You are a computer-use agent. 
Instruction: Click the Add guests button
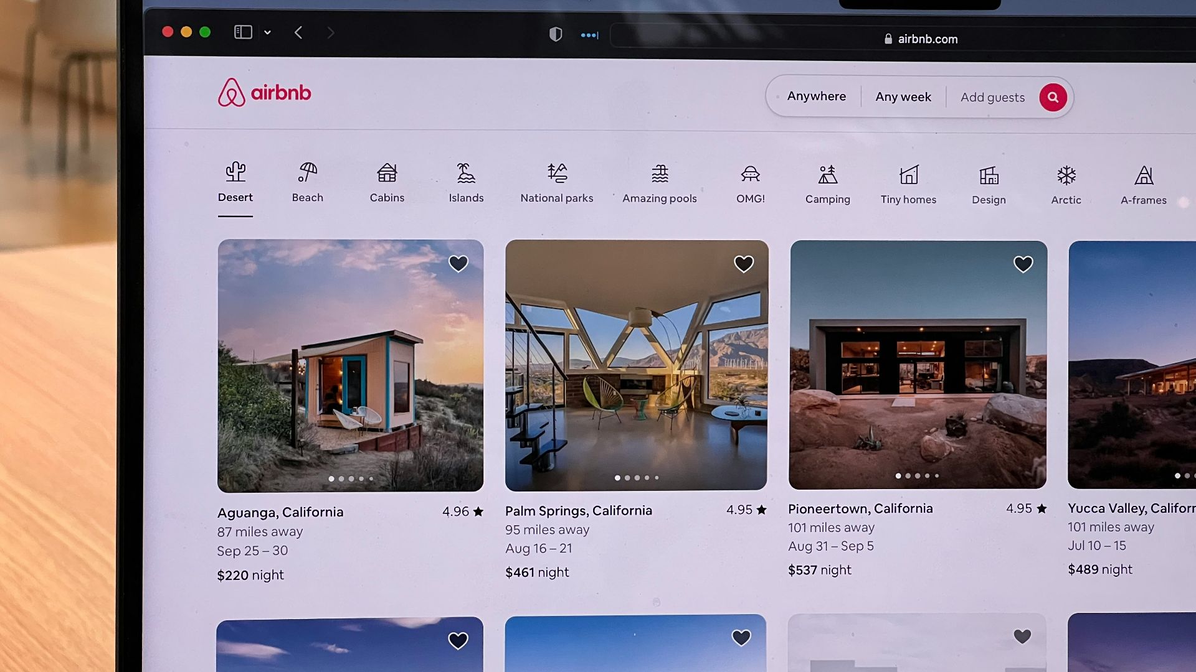(x=992, y=98)
